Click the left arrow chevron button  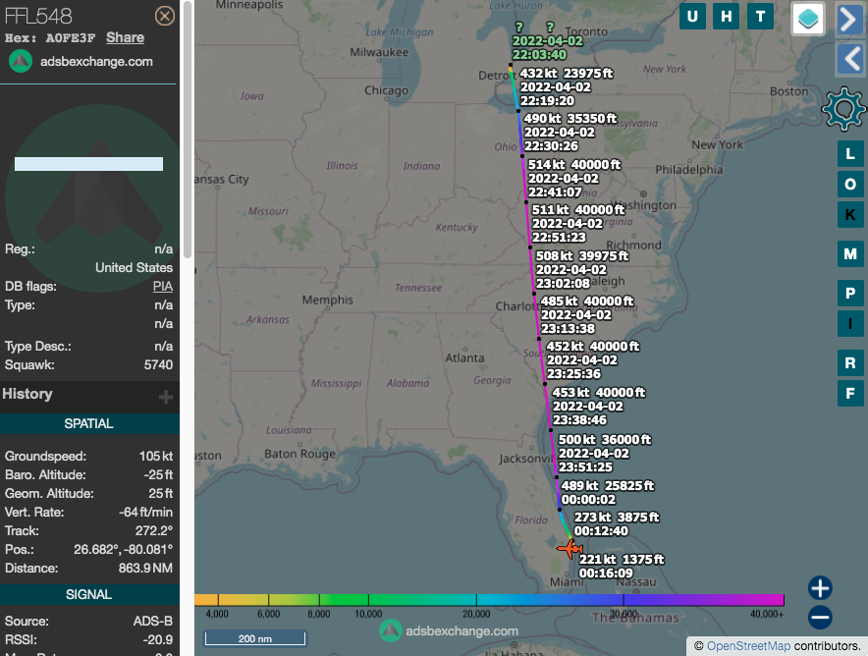pos(849,59)
